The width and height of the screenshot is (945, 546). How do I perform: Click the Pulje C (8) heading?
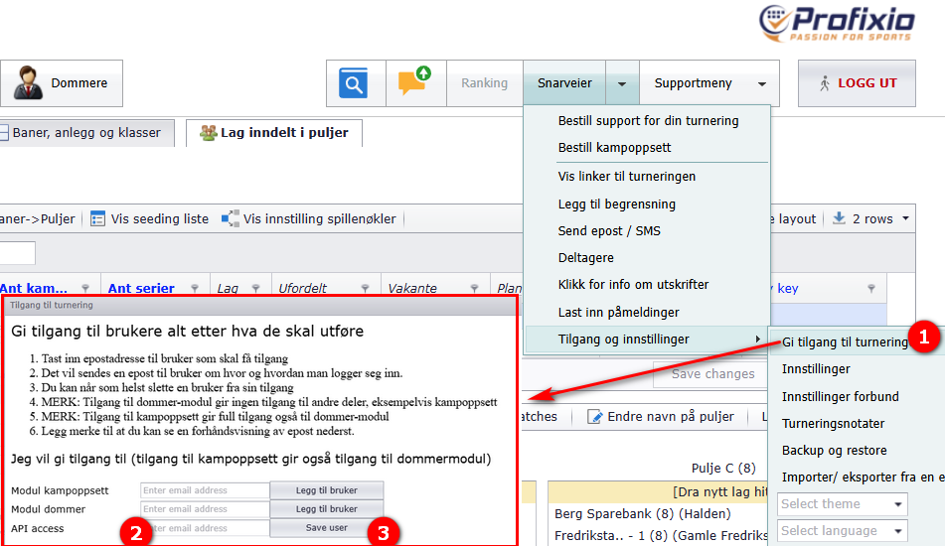tap(723, 469)
